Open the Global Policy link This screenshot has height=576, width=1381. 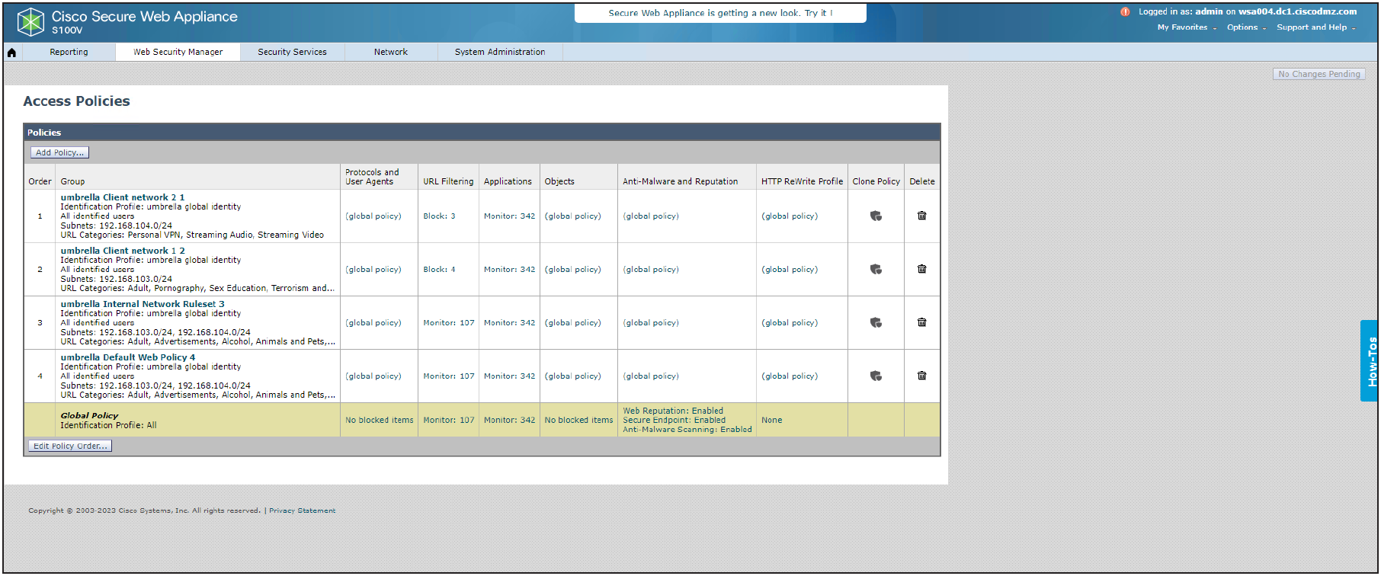tap(89, 416)
